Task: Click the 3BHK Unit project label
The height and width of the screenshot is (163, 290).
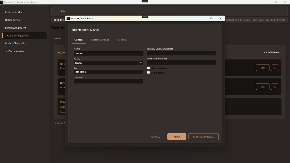Action: pos(59,20)
